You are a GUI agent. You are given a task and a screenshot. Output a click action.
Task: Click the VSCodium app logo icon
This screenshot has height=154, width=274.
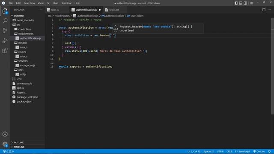pos(3,3)
